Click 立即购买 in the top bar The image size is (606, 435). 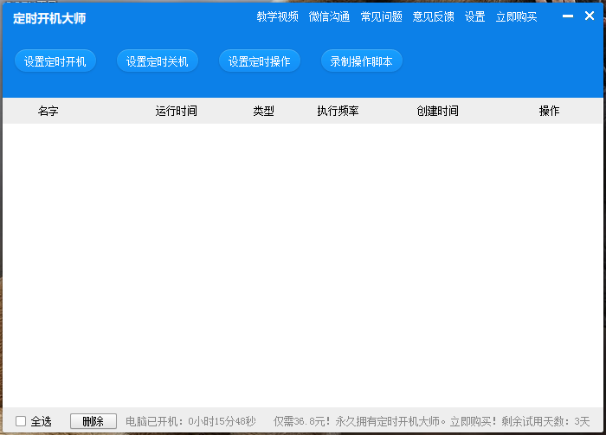coord(516,16)
